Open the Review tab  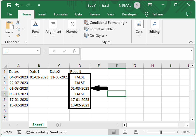(95, 14)
